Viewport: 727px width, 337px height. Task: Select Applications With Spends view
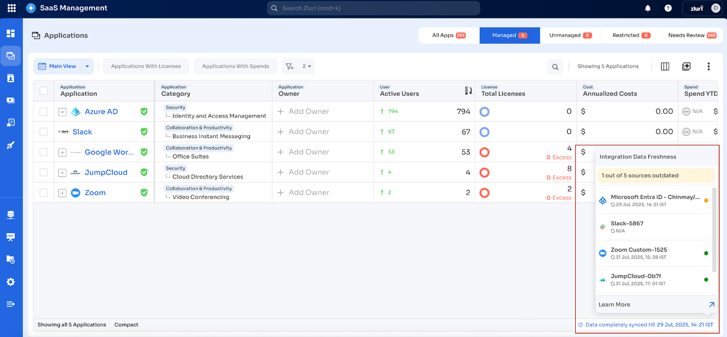pyautogui.click(x=235, y=66)
